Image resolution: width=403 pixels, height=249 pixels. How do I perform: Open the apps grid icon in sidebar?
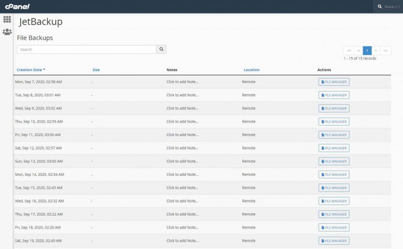pyautogui.click(x=7, y=19)
